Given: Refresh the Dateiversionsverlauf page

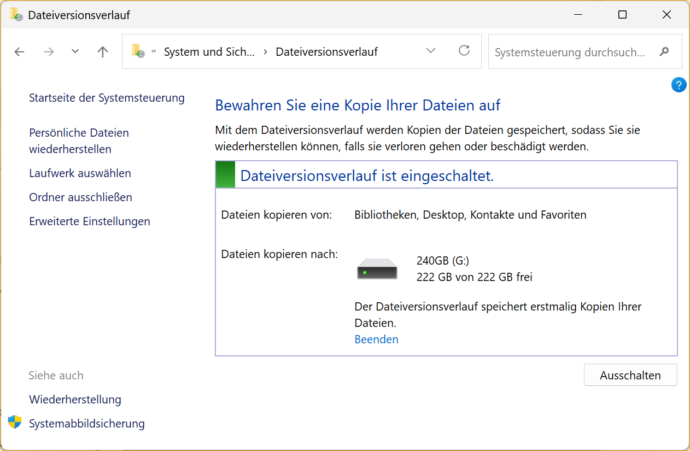Looking at the screenshot, I should click(464, 51).
